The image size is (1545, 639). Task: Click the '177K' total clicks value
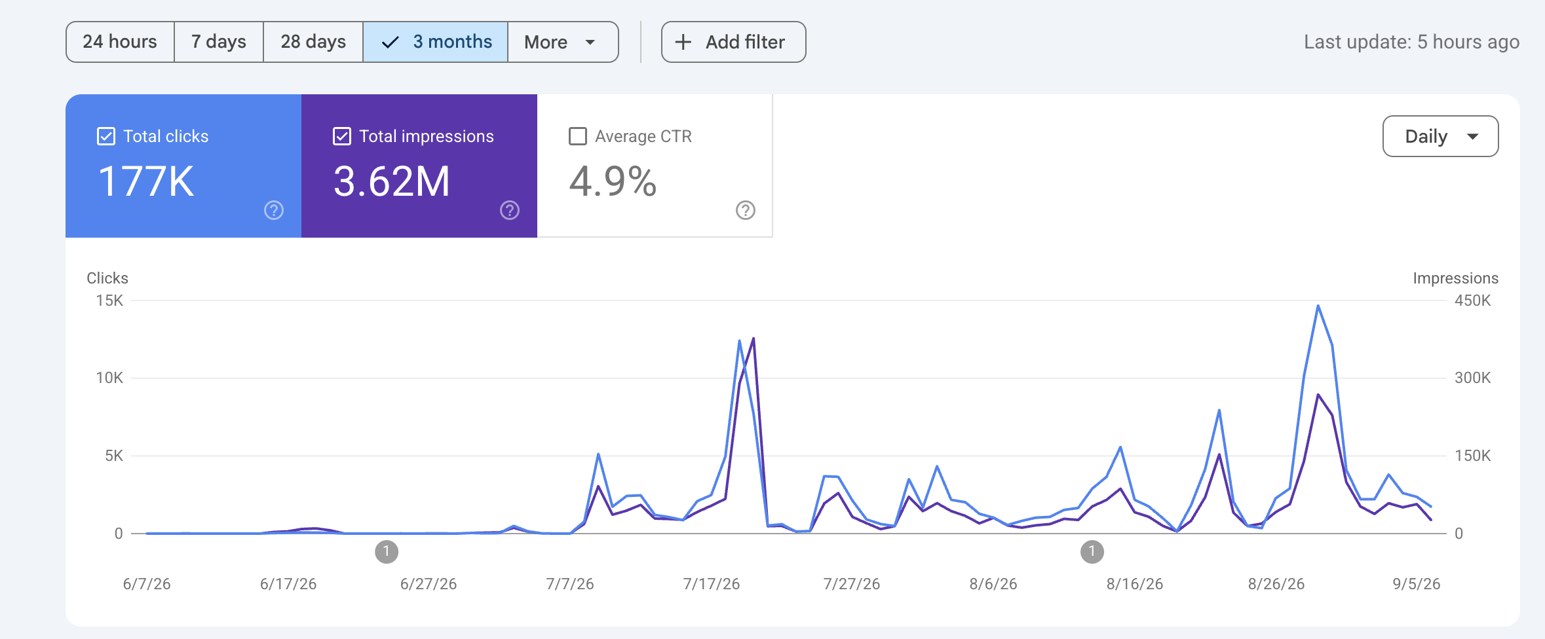click(x=146, y=181)
